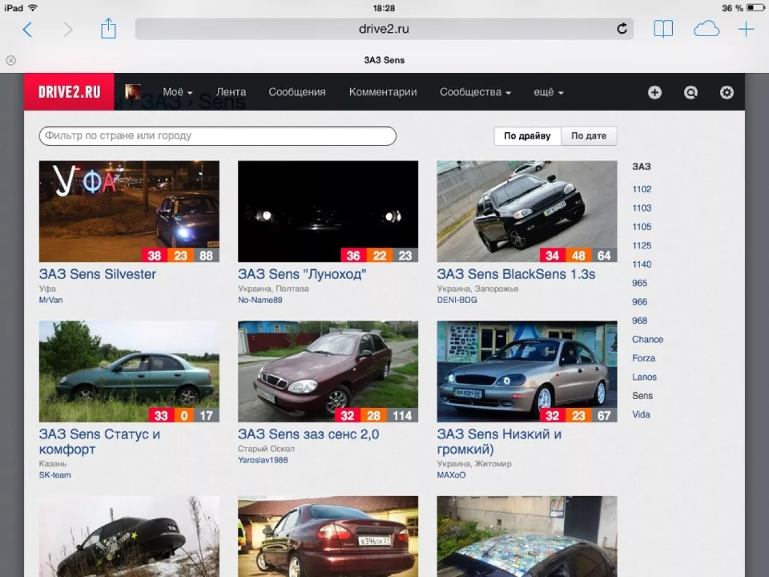Visit No-Name89 user profile
The width and height of the screenshot is (769, 577).
pos(260,300)
